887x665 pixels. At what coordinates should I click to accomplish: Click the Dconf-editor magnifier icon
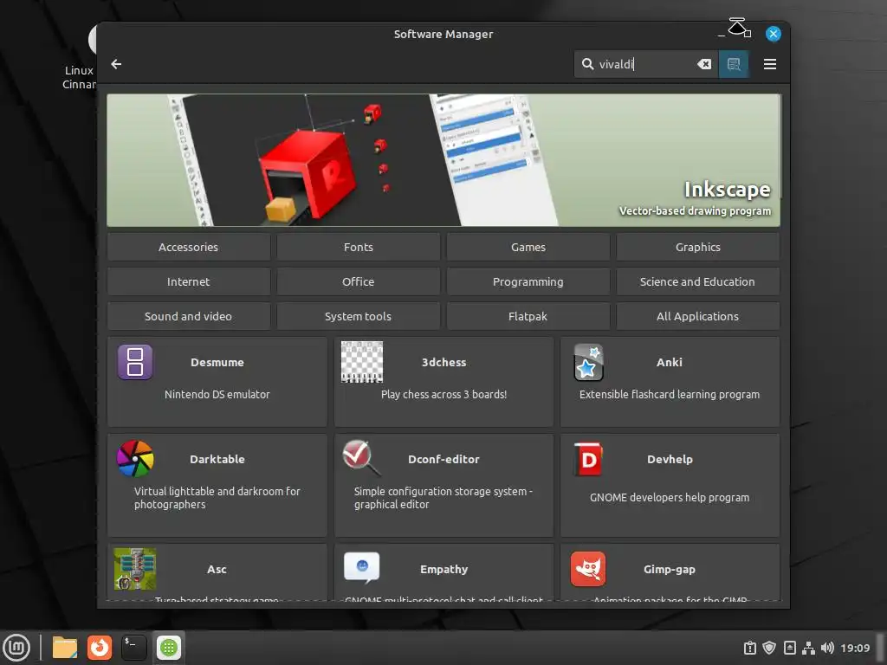click(x=362, y=458)
